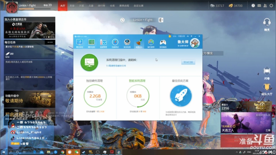Select the 最佳优化方案 heading
Screen dimensions: 276x155
[x=180, y=81]
